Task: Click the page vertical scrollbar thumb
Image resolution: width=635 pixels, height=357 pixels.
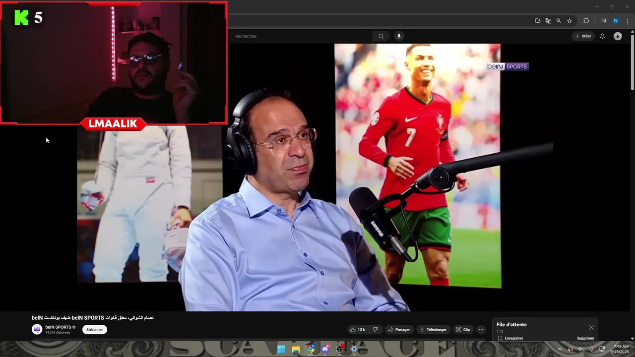Action: 632,62
